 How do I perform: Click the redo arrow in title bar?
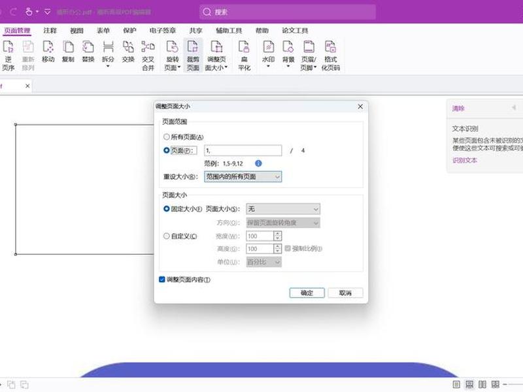pyautogui.click(x=13, y=12)
